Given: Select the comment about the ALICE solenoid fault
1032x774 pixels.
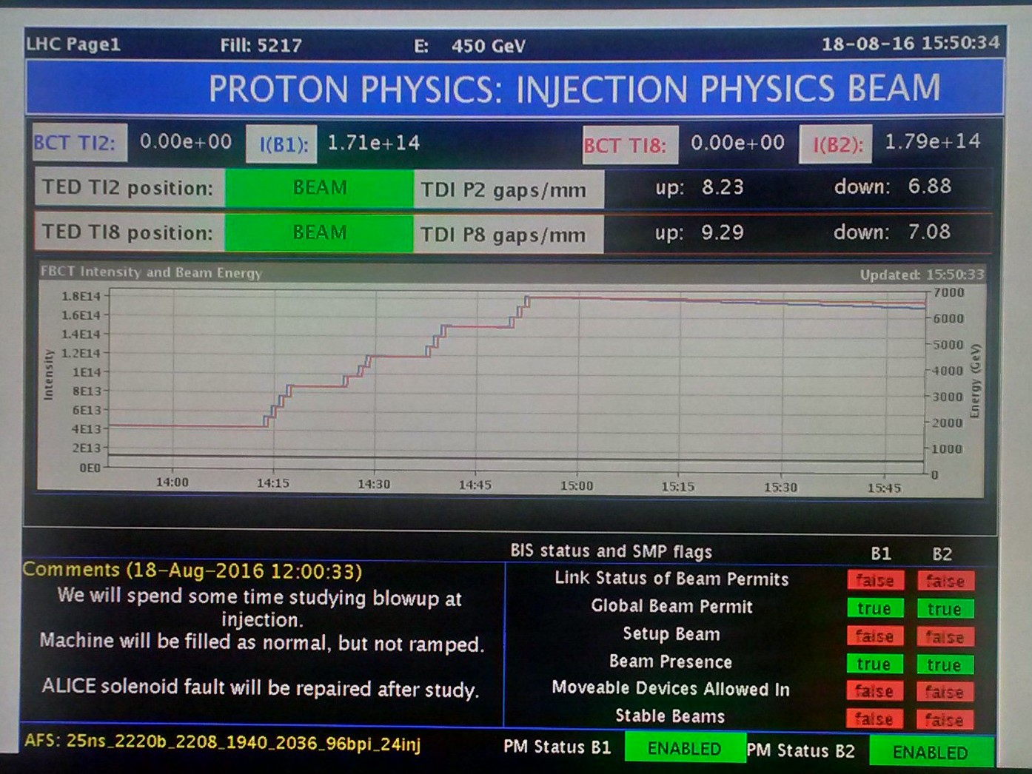Looking at the screenshot, I should (261, 687).
